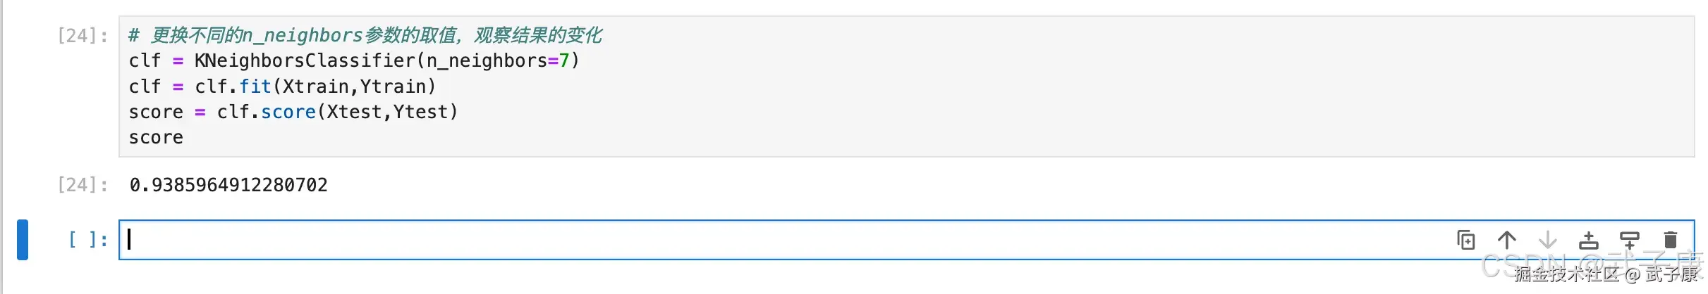Image resolution: width=1708 pixels, height=294 pixels.
Task: Click the [24]: output prompt
Action: pyautogui.click(x=83, y=185)
